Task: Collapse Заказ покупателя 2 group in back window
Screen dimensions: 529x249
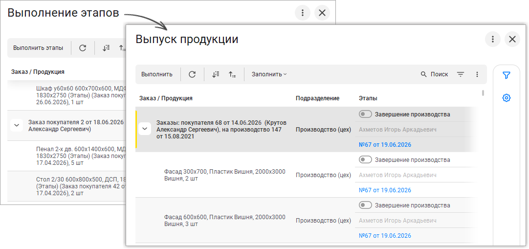Action: pos(17,125)
